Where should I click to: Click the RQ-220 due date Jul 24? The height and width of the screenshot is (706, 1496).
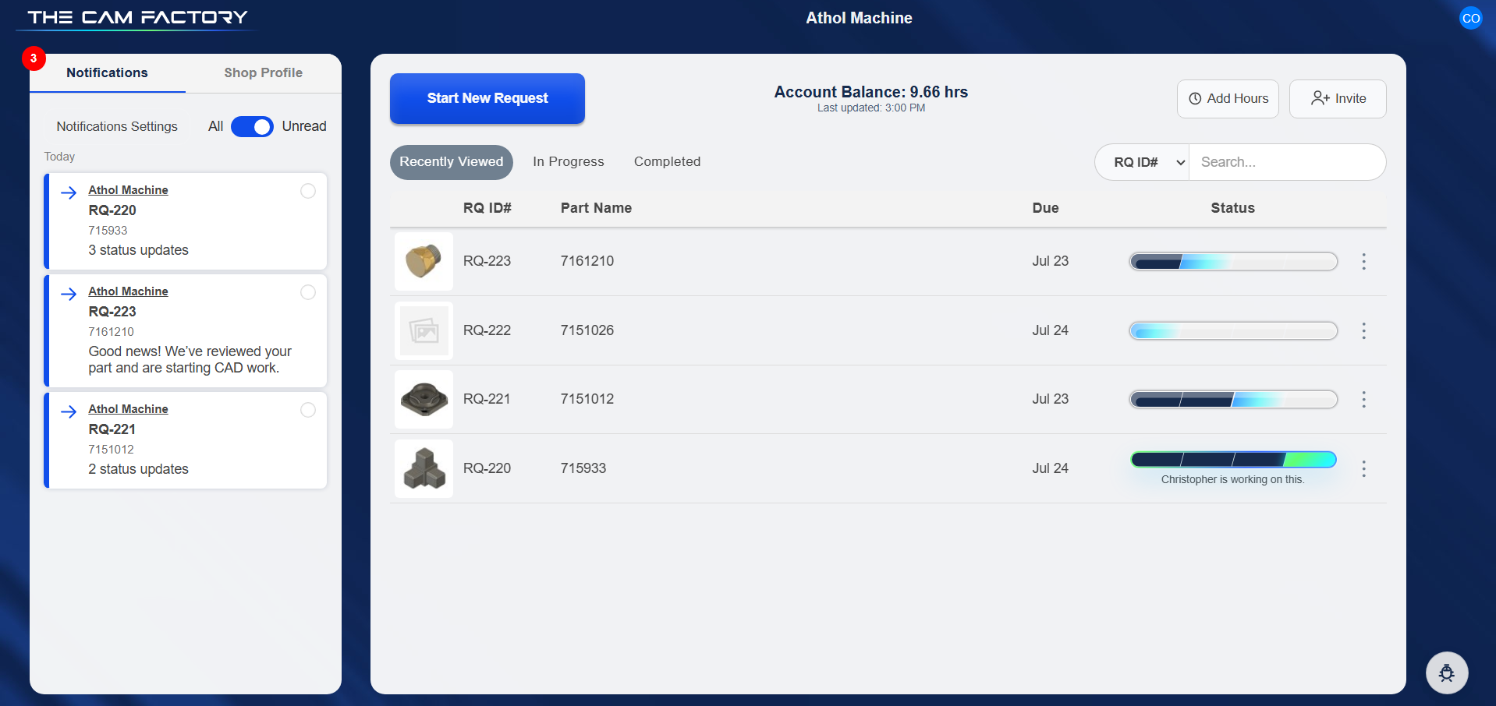pyautogui.click(x=1050, y=468)
